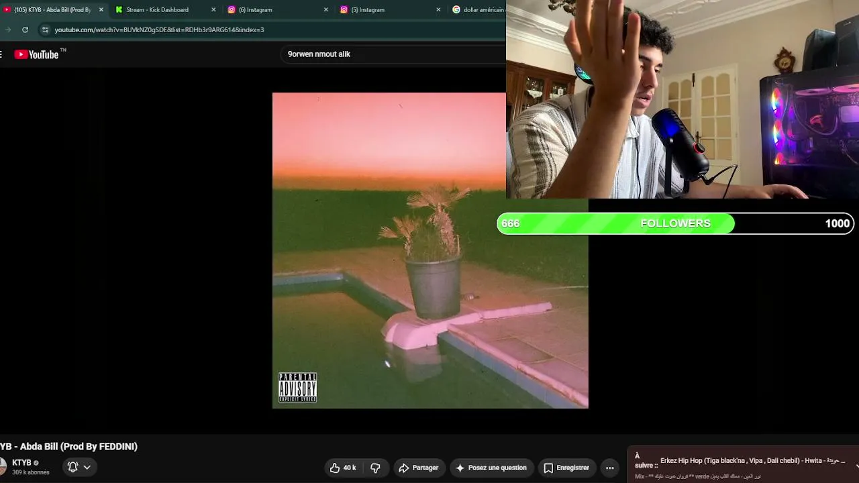The image size is (859, 483).
Task: Close the KTYB Abda Bill YouTube tab
Action: coord(101,10)
